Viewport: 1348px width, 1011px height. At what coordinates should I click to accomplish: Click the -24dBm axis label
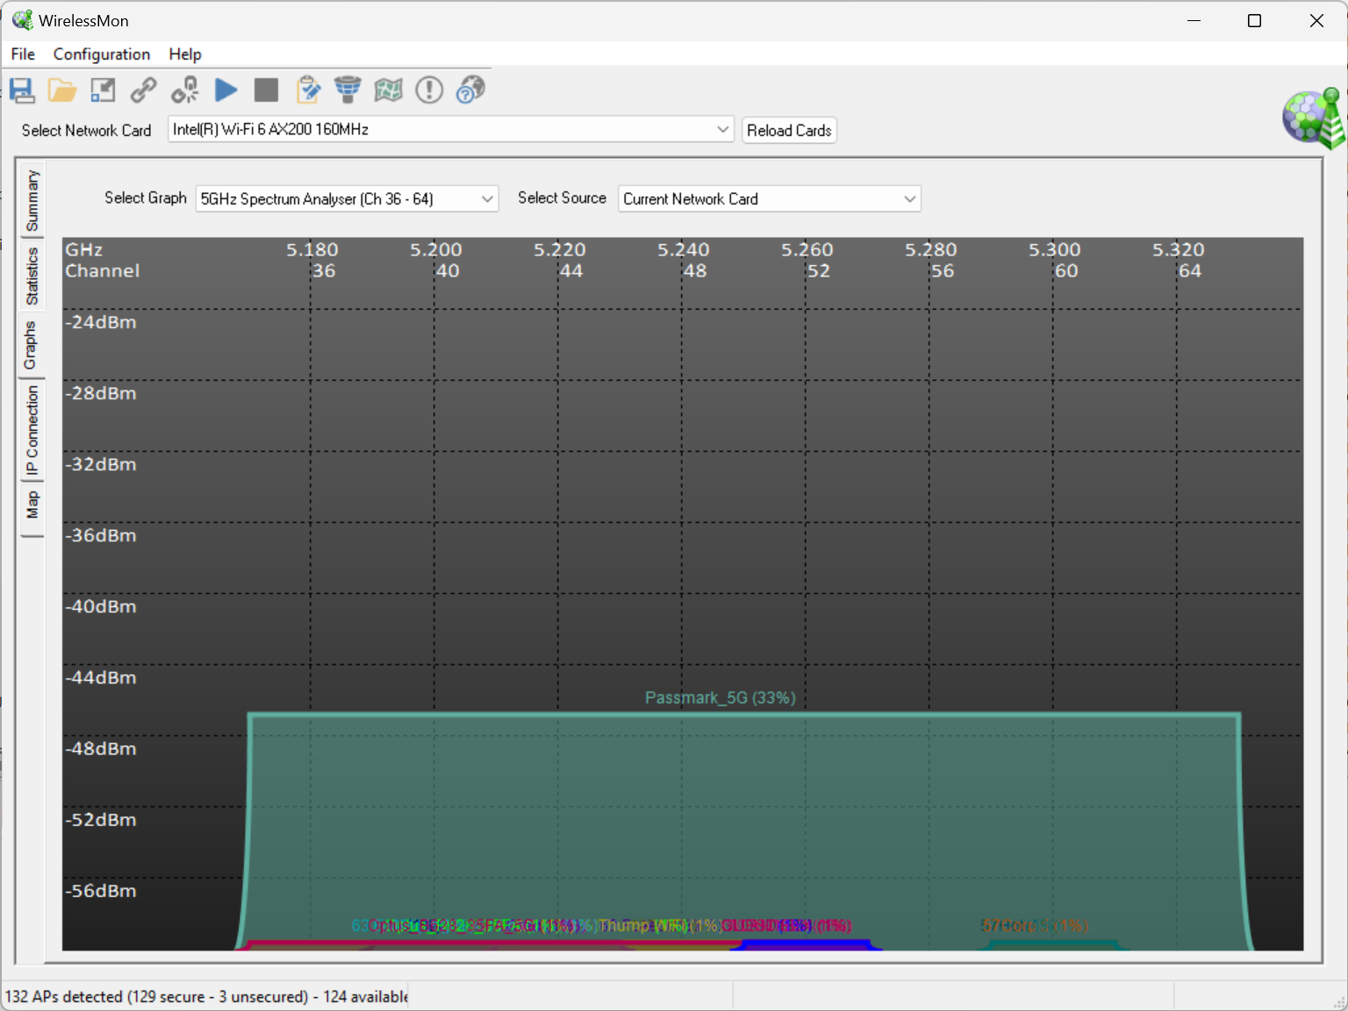click(x=101, y=322)
